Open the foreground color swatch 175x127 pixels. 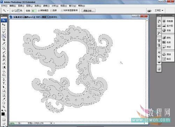[x=3, y=114]
